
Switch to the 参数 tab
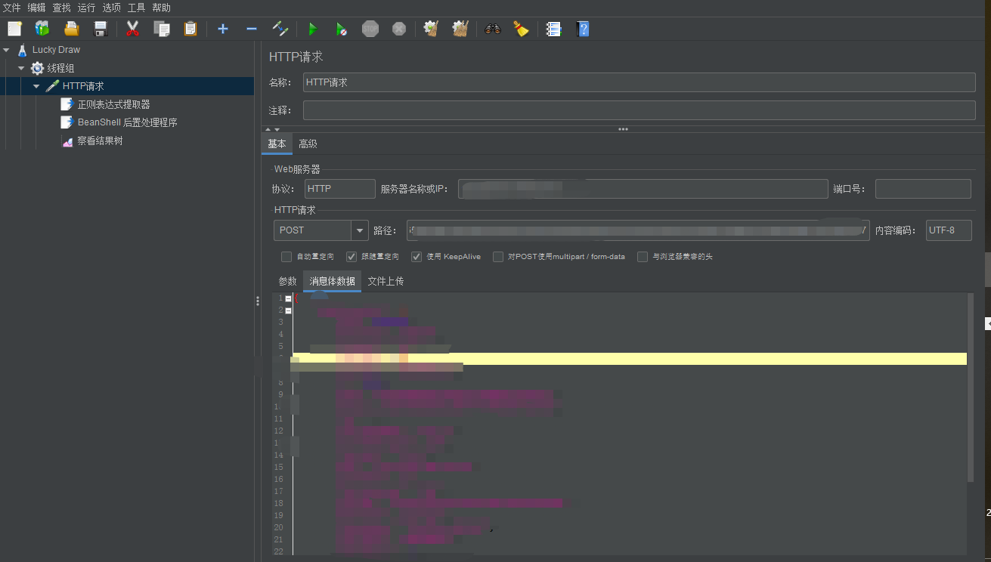point(287,281)
